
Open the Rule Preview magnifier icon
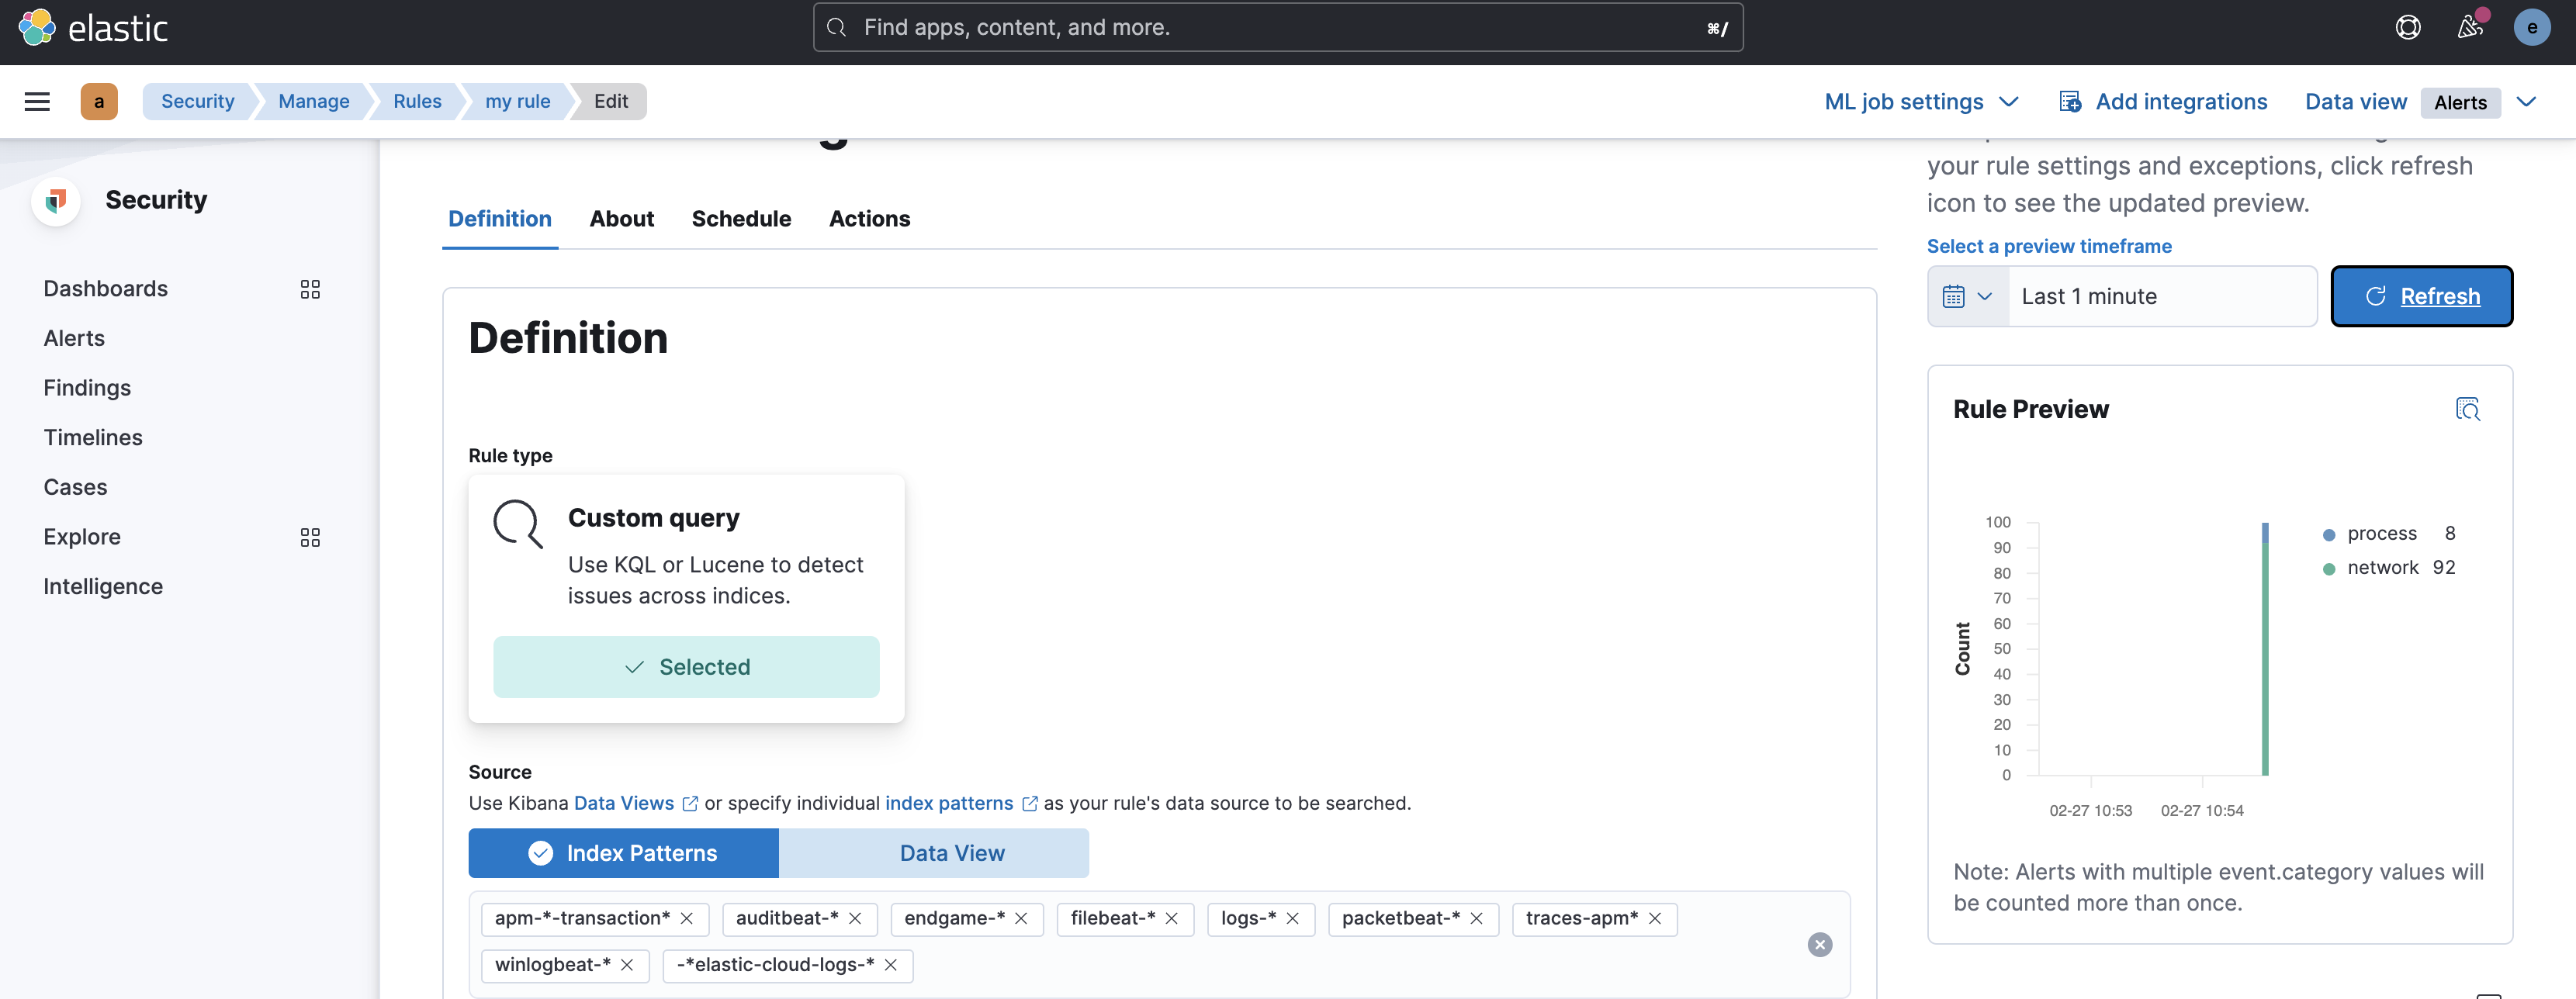point(2469,409)
